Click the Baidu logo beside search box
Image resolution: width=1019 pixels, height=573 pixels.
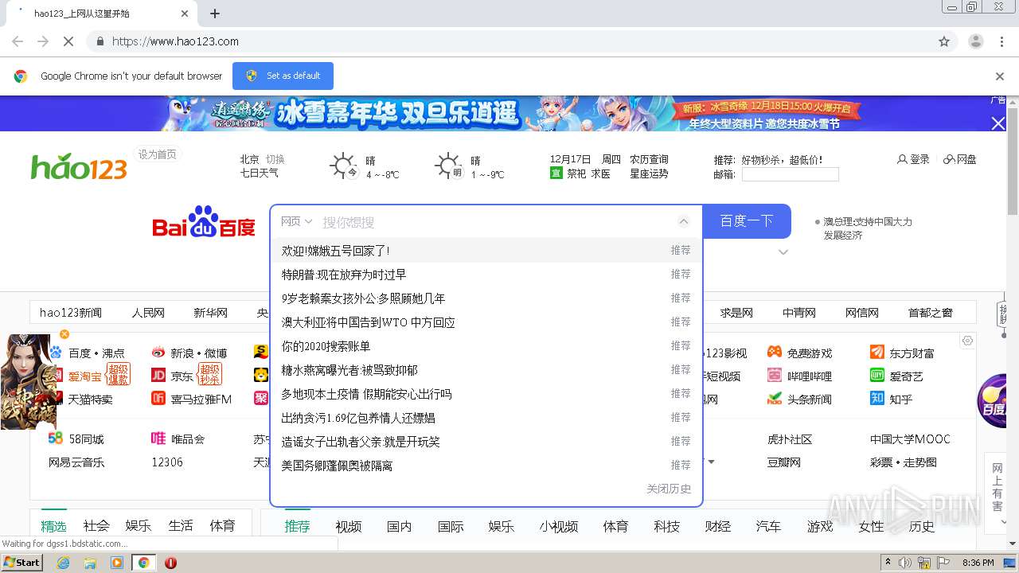[x=204, y=222]
